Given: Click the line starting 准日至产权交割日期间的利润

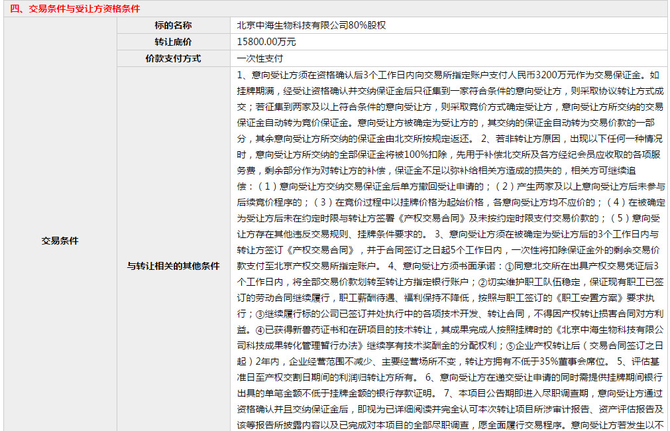Looking at the screenshot, I should pos(450,377).
